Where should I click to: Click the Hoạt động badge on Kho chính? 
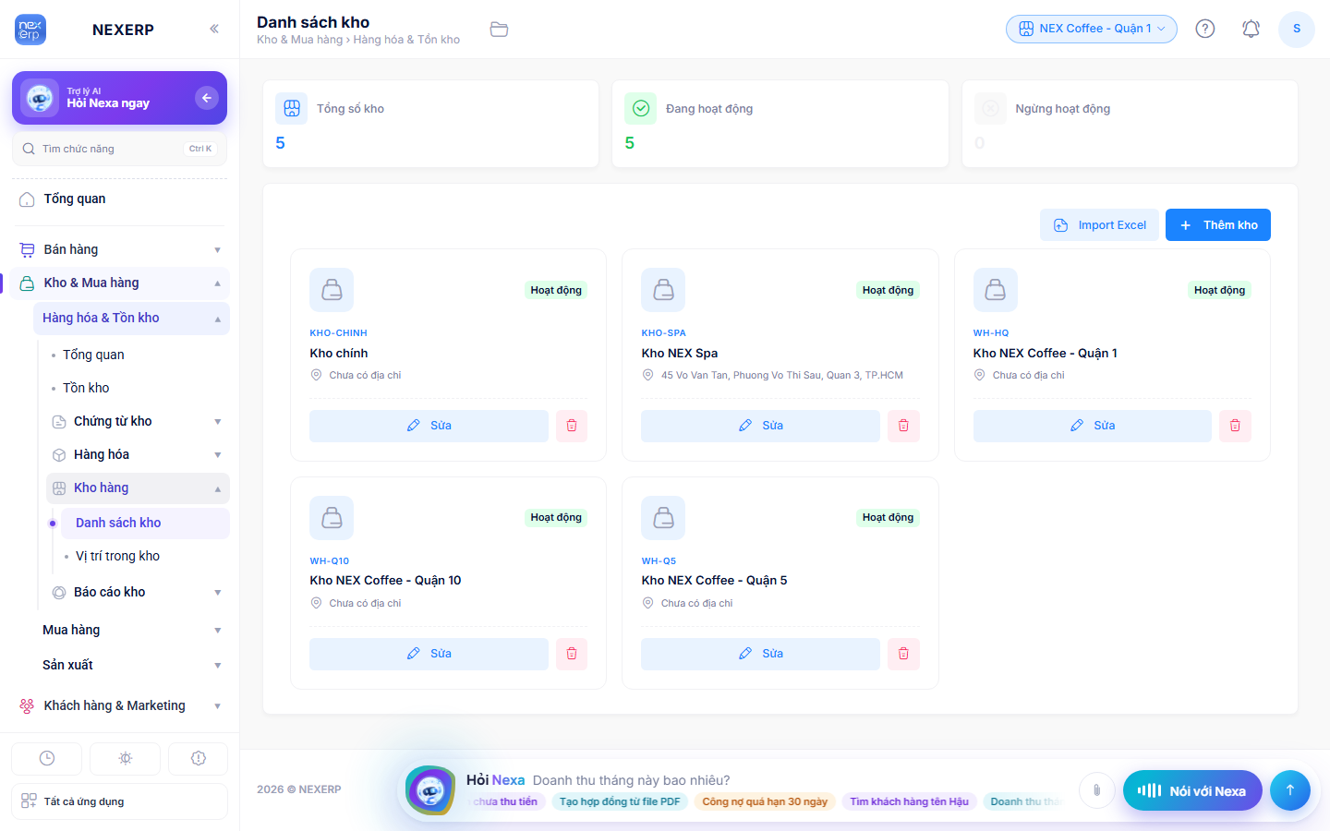pos(556,290)
